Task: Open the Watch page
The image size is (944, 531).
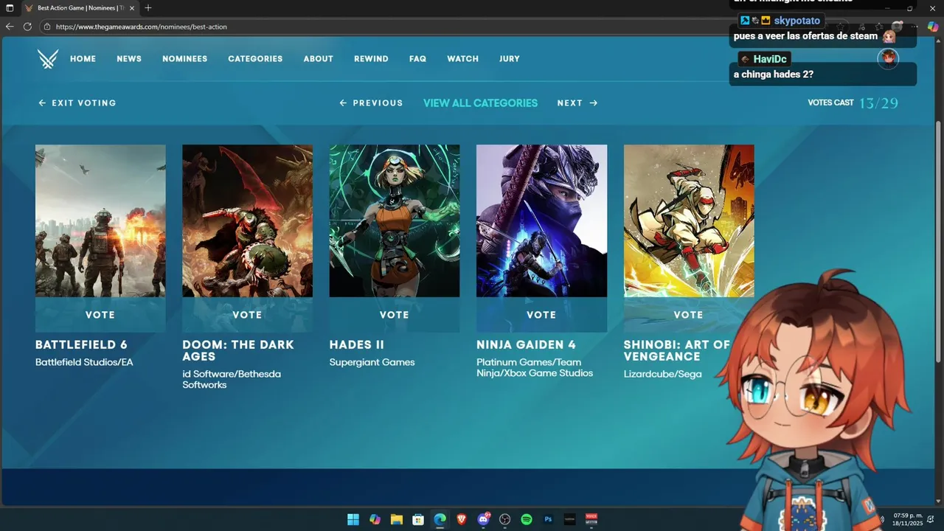Action: click(462, 59)
